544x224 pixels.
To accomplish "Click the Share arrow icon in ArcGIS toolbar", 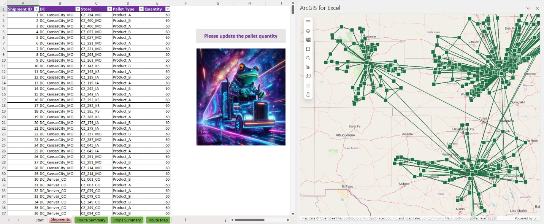I will [x=308, y=86].
